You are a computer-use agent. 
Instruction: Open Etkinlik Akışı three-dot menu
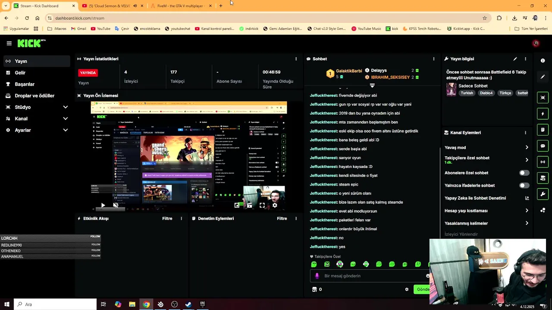[x=181, y=219]
